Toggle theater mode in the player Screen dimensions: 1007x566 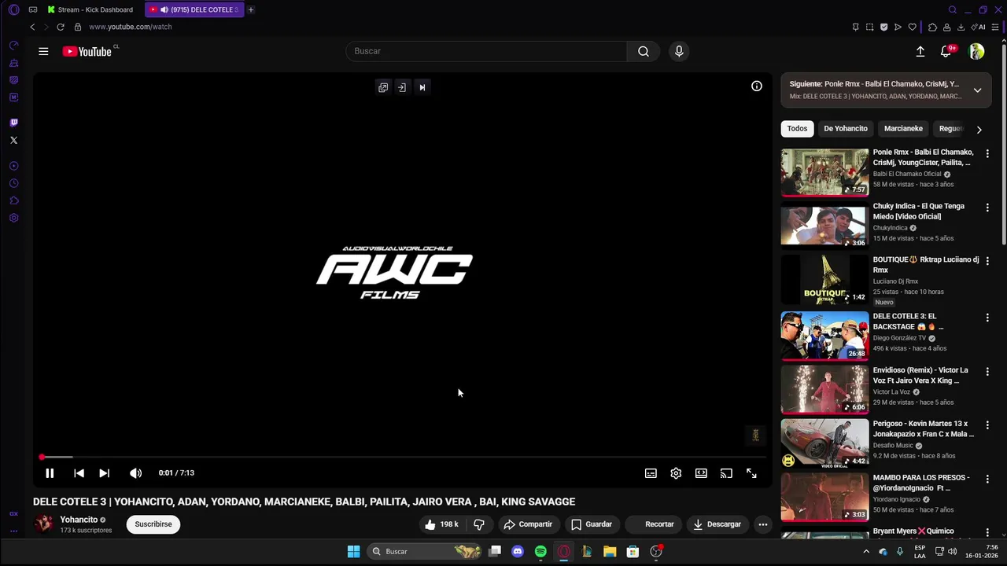pos(701,473)
